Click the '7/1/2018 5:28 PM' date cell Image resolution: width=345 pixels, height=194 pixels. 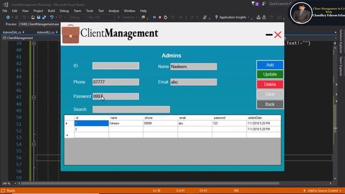pos(264,129)
